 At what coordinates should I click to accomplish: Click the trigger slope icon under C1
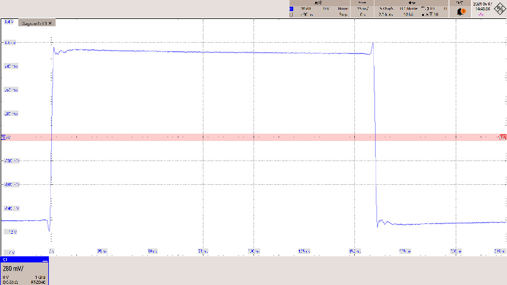pos(291,15)
